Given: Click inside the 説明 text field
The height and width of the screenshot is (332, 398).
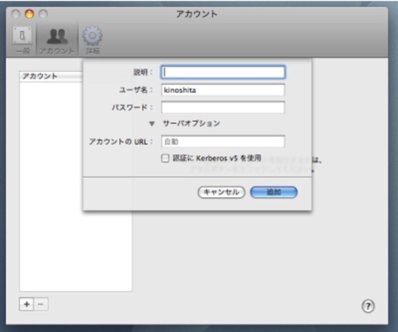Looking at the screenshot, I should coord(222,72).
